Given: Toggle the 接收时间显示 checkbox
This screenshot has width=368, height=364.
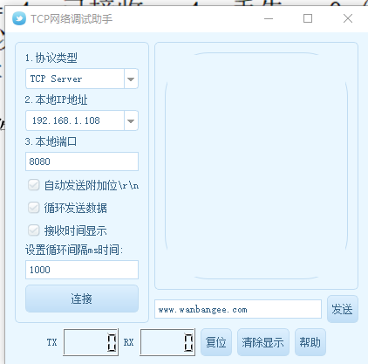Looking at the screenshot, I should pyautogui.click(x=34, y=230).
